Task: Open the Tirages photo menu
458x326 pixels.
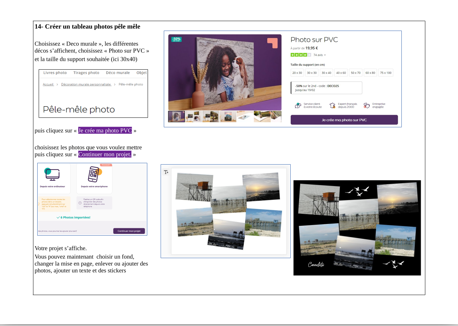Action: pyautogui.click(x=86, y=73)
